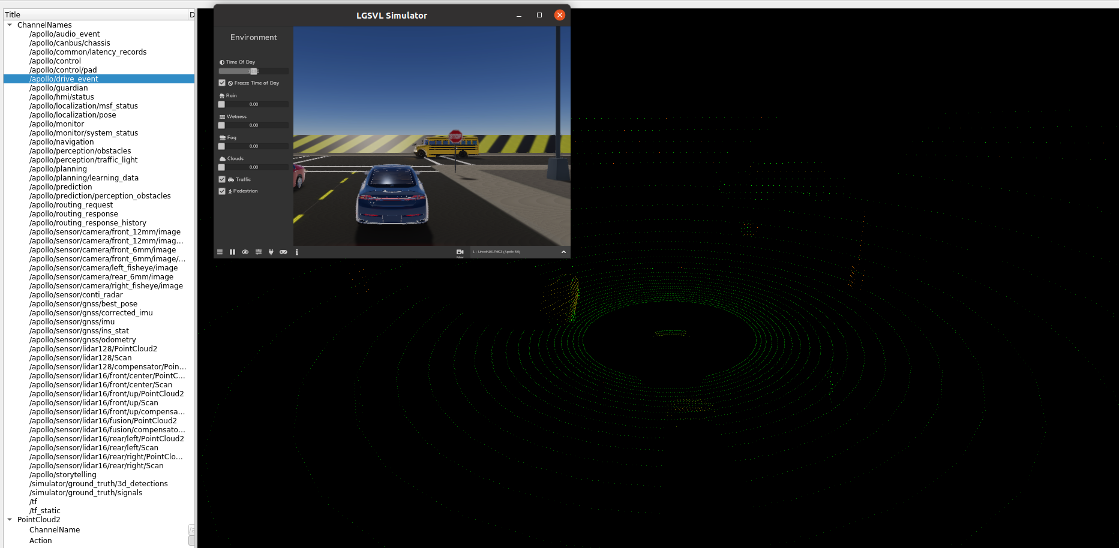Adjust the Time Of Day slider
This screenshot has height=548, width=1119.
(x=253, y=71)
